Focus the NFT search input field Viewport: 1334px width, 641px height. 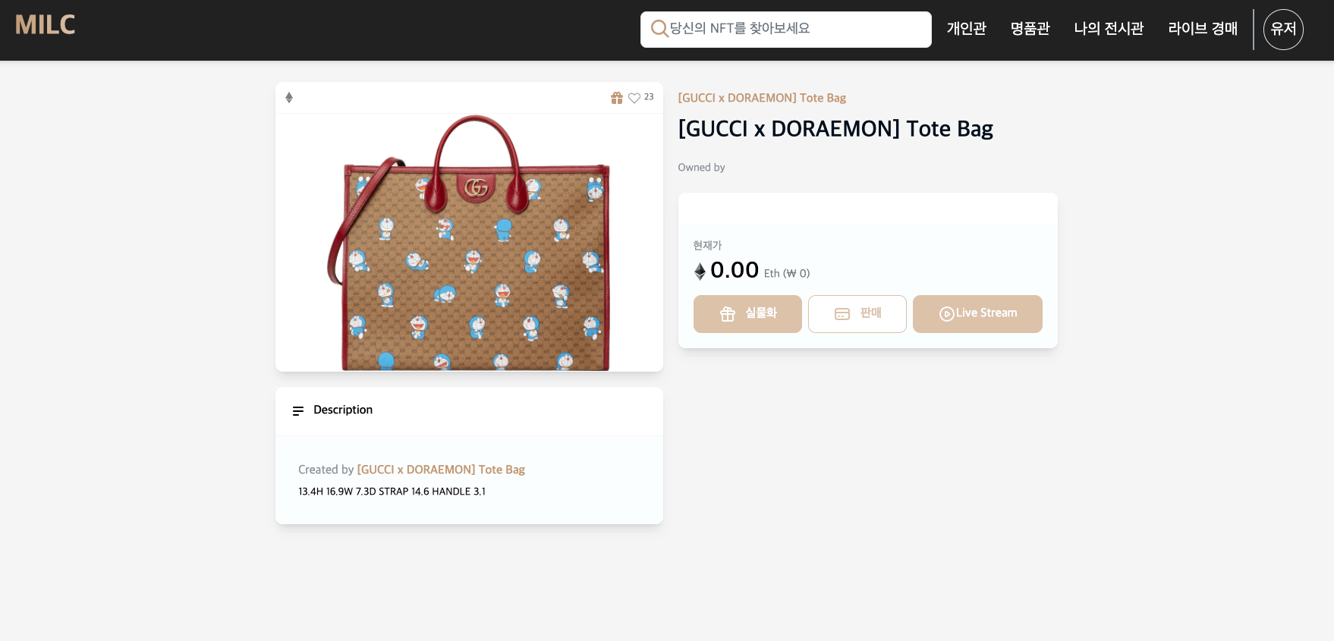coord(786,30)
